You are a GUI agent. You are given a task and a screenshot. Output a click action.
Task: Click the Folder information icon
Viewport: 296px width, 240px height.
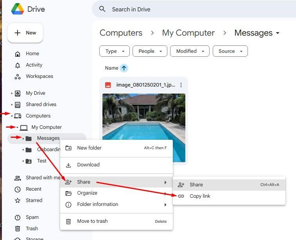[68, 205]
